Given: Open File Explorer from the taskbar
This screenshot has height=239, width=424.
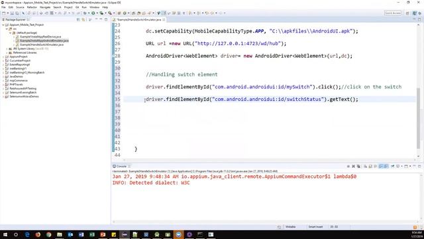Looking at the screenshot, I should click(60, 234).
